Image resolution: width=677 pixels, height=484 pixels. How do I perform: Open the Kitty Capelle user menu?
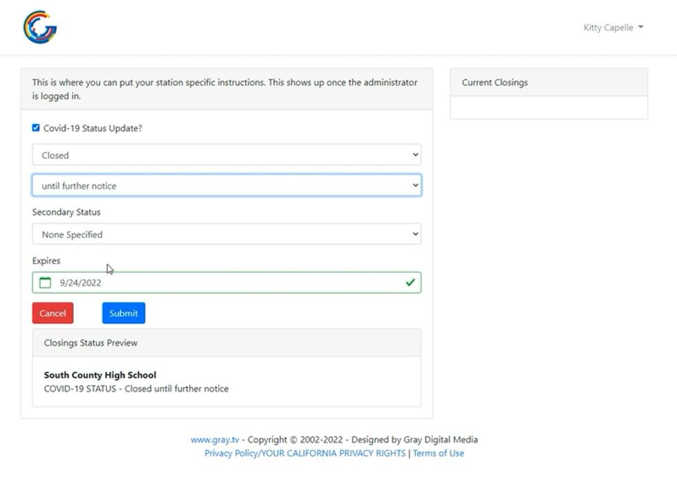(613, 28)
